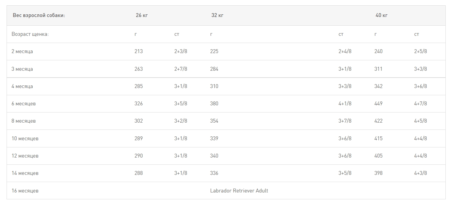The height and width of the screenshot is (205, 449).
Task: Select the 'Вес взрослой собаки:' header cell
Action: [39, 16]
